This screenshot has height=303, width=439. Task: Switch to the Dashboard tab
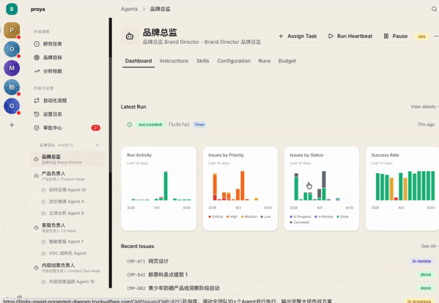coord(139,61)
